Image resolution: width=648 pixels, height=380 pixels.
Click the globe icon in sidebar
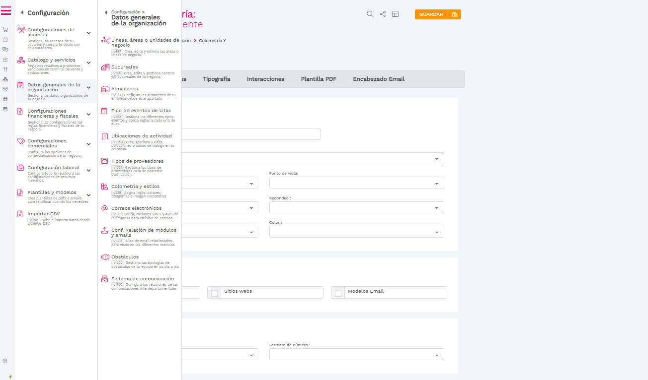point(5,99)
